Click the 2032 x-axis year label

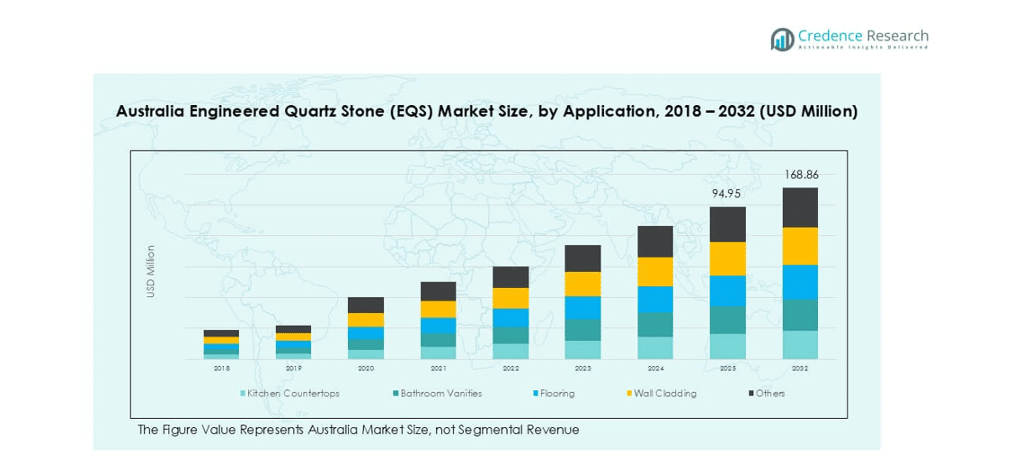pyautogui.click(x=800, y=368)
